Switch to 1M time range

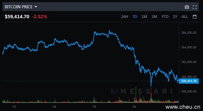click(x=144, y=17)
